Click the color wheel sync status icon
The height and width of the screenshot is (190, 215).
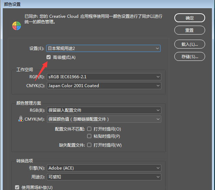tap(17, 26)
